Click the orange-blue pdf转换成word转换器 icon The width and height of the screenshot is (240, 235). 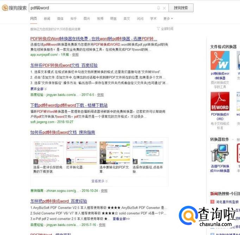point(220,60)
